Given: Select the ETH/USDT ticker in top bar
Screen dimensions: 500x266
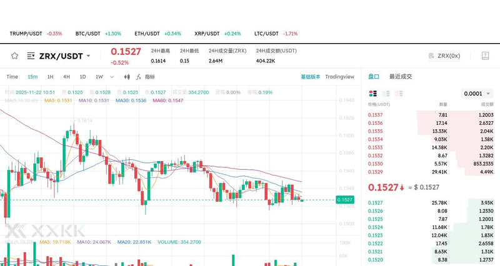Looking at the screenshot, I should pyautogui.click(x=157, y=33).
